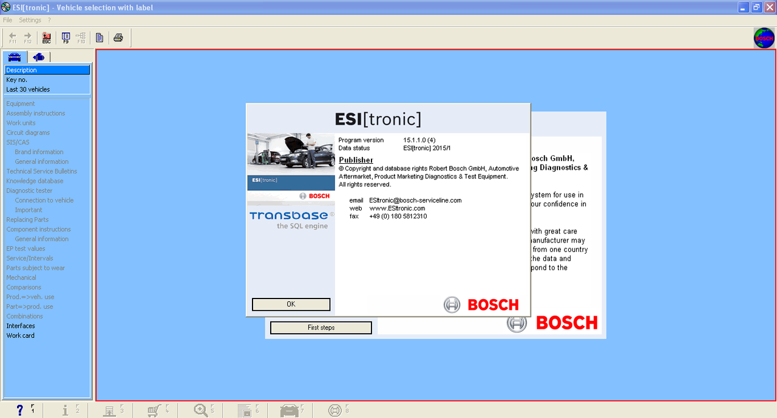The image size is (777, 418).
Task: Click Brand information under SIS/CAS
Action: click(39, 152)
